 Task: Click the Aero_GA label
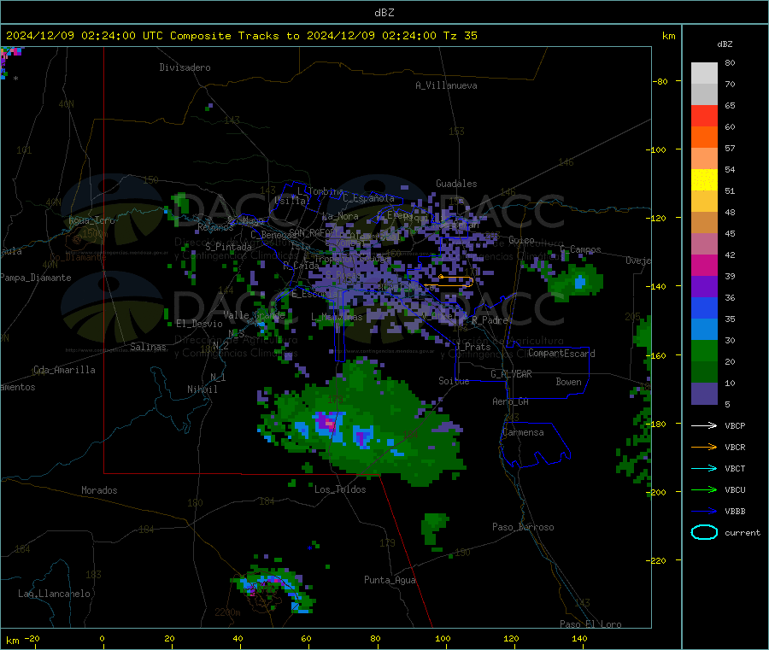(x=511, y=401)
